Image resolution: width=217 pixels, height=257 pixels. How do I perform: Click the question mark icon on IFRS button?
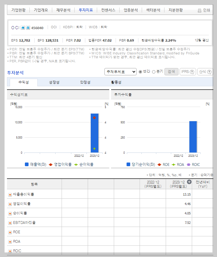pyautogui.click(x=192, y=72)
